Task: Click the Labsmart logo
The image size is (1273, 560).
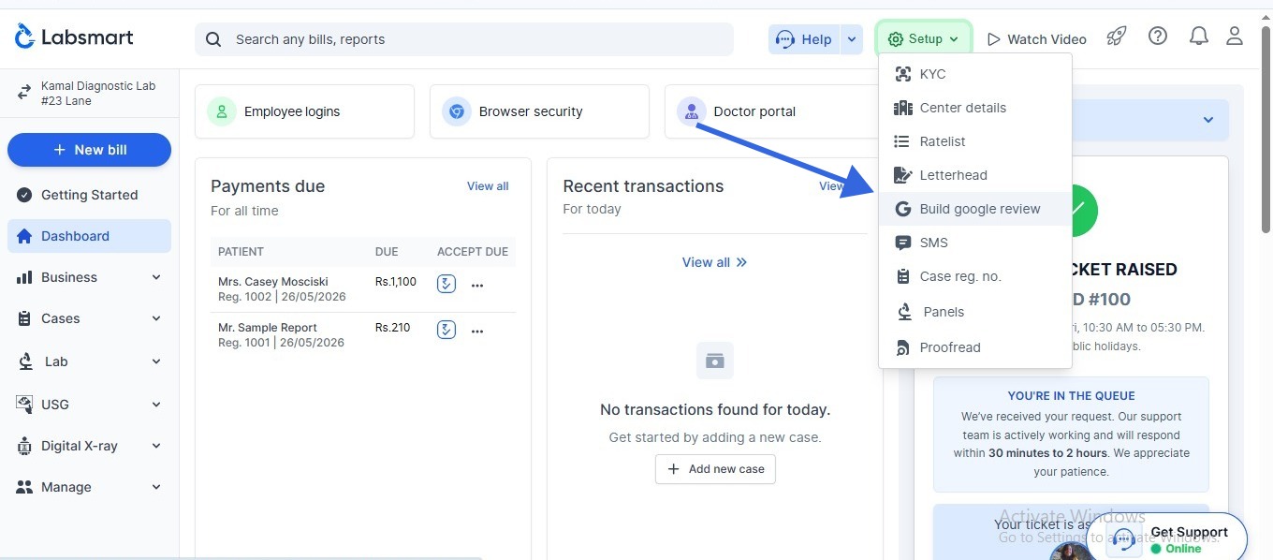Action: tap(74, 37)
